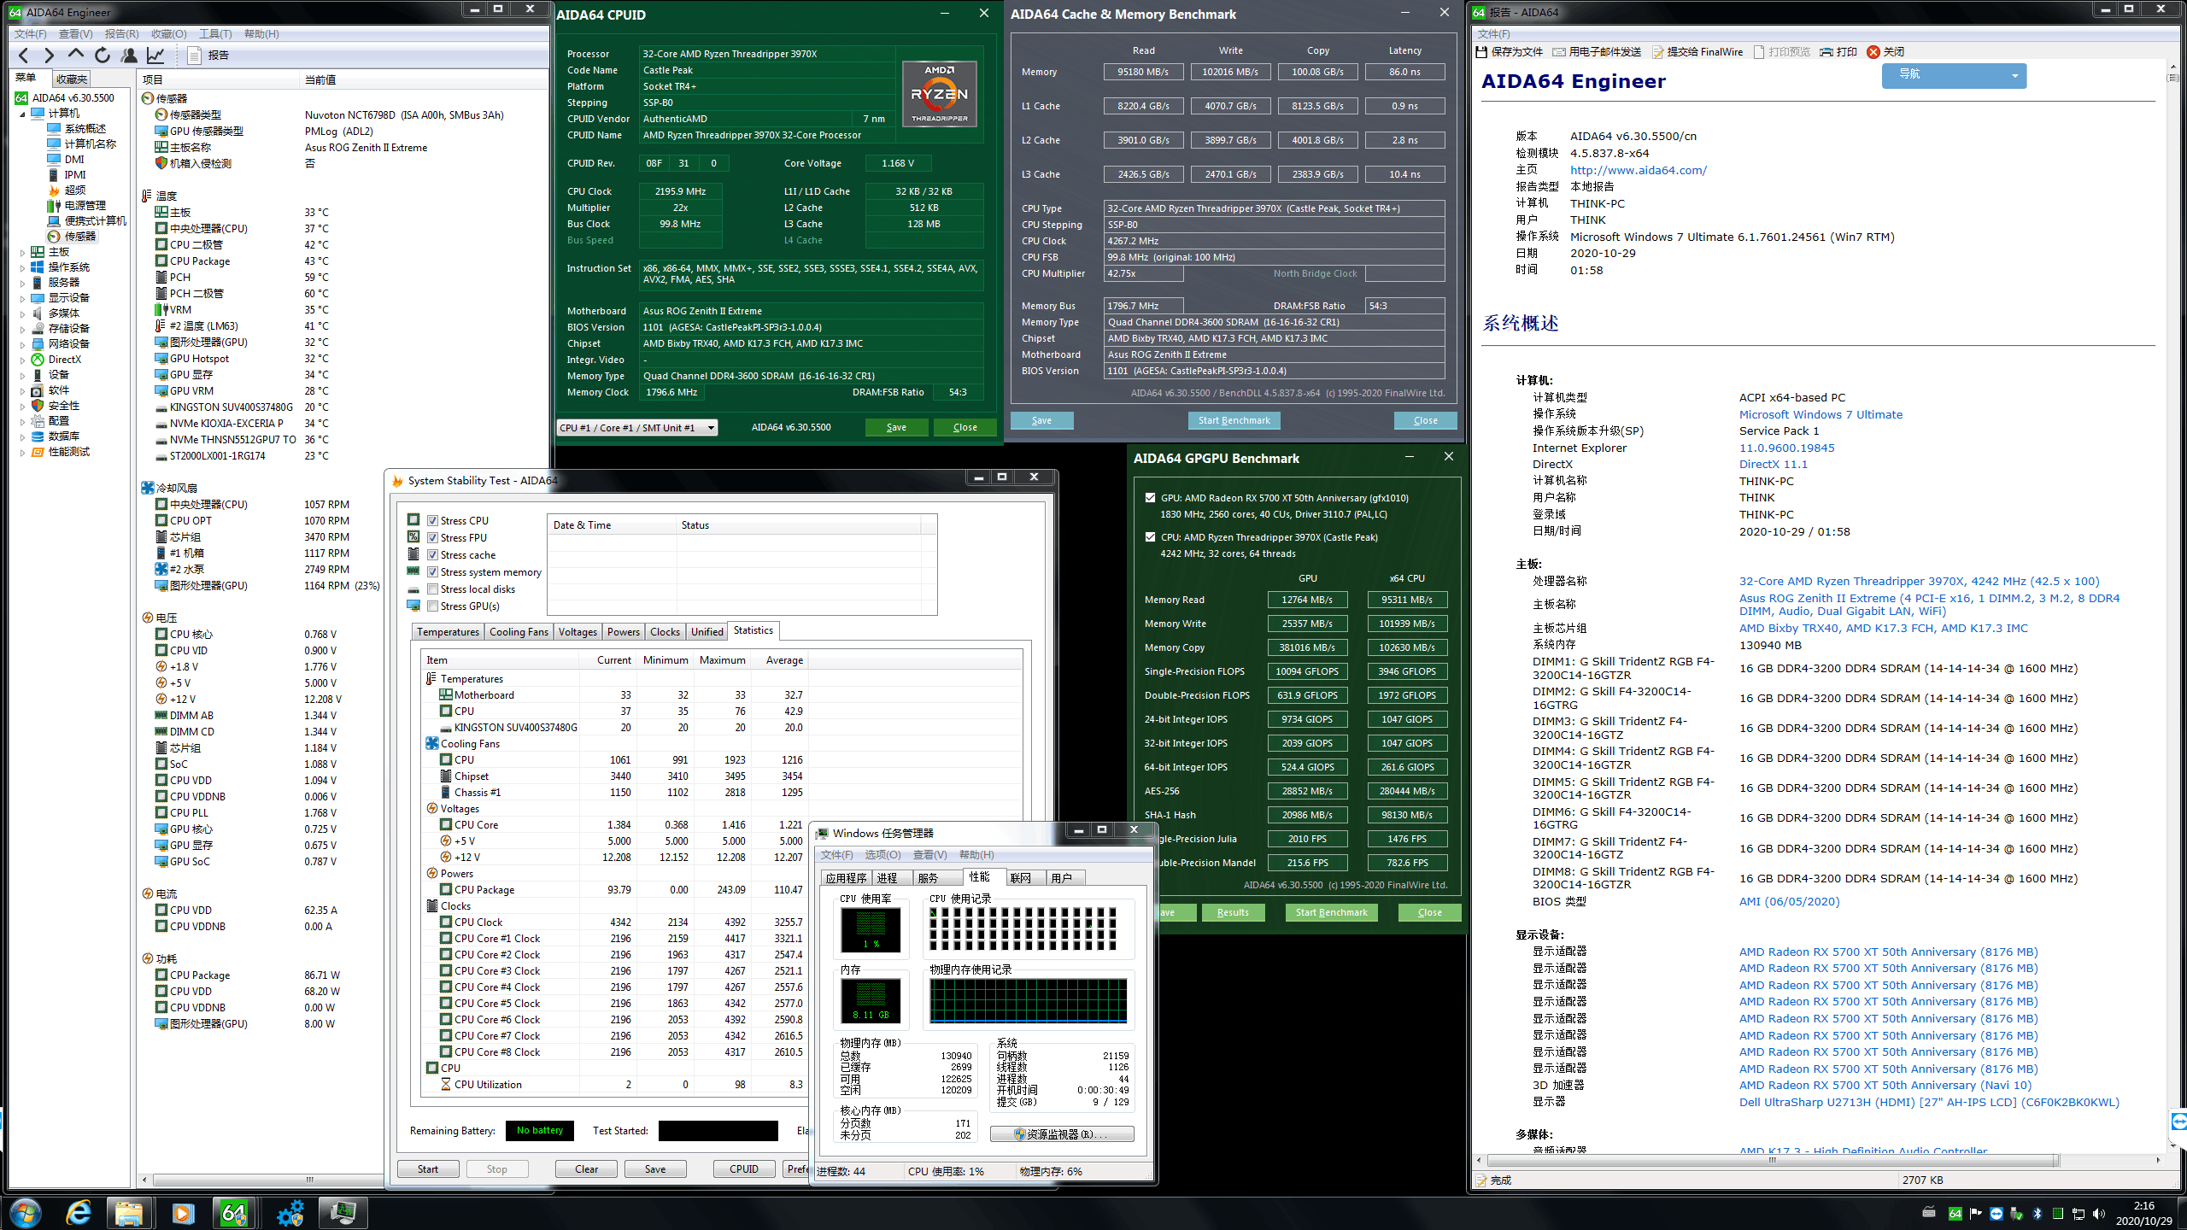Click Results button in GPGPU Benchmark
Screen dimensions: 2187x1230
pos(1233,912)
